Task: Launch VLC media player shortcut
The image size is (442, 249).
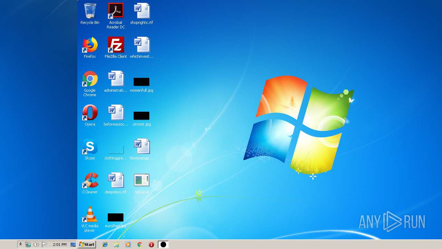Action: pyautogui.click(x=90, y=219)
